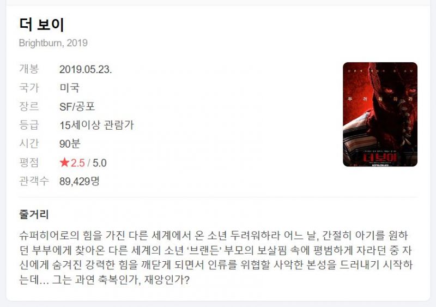The width and height of the screenshot is (436, 307).
Task: Click the movie title 더 보이
Action: [x=42, y=25]
